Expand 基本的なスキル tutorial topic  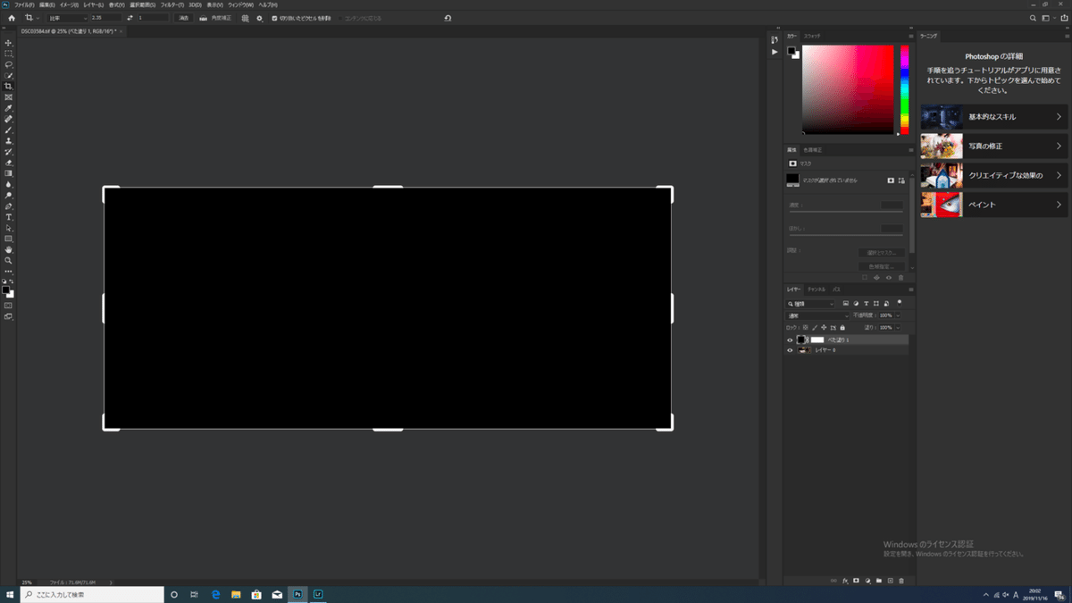(x=994, y=117)
